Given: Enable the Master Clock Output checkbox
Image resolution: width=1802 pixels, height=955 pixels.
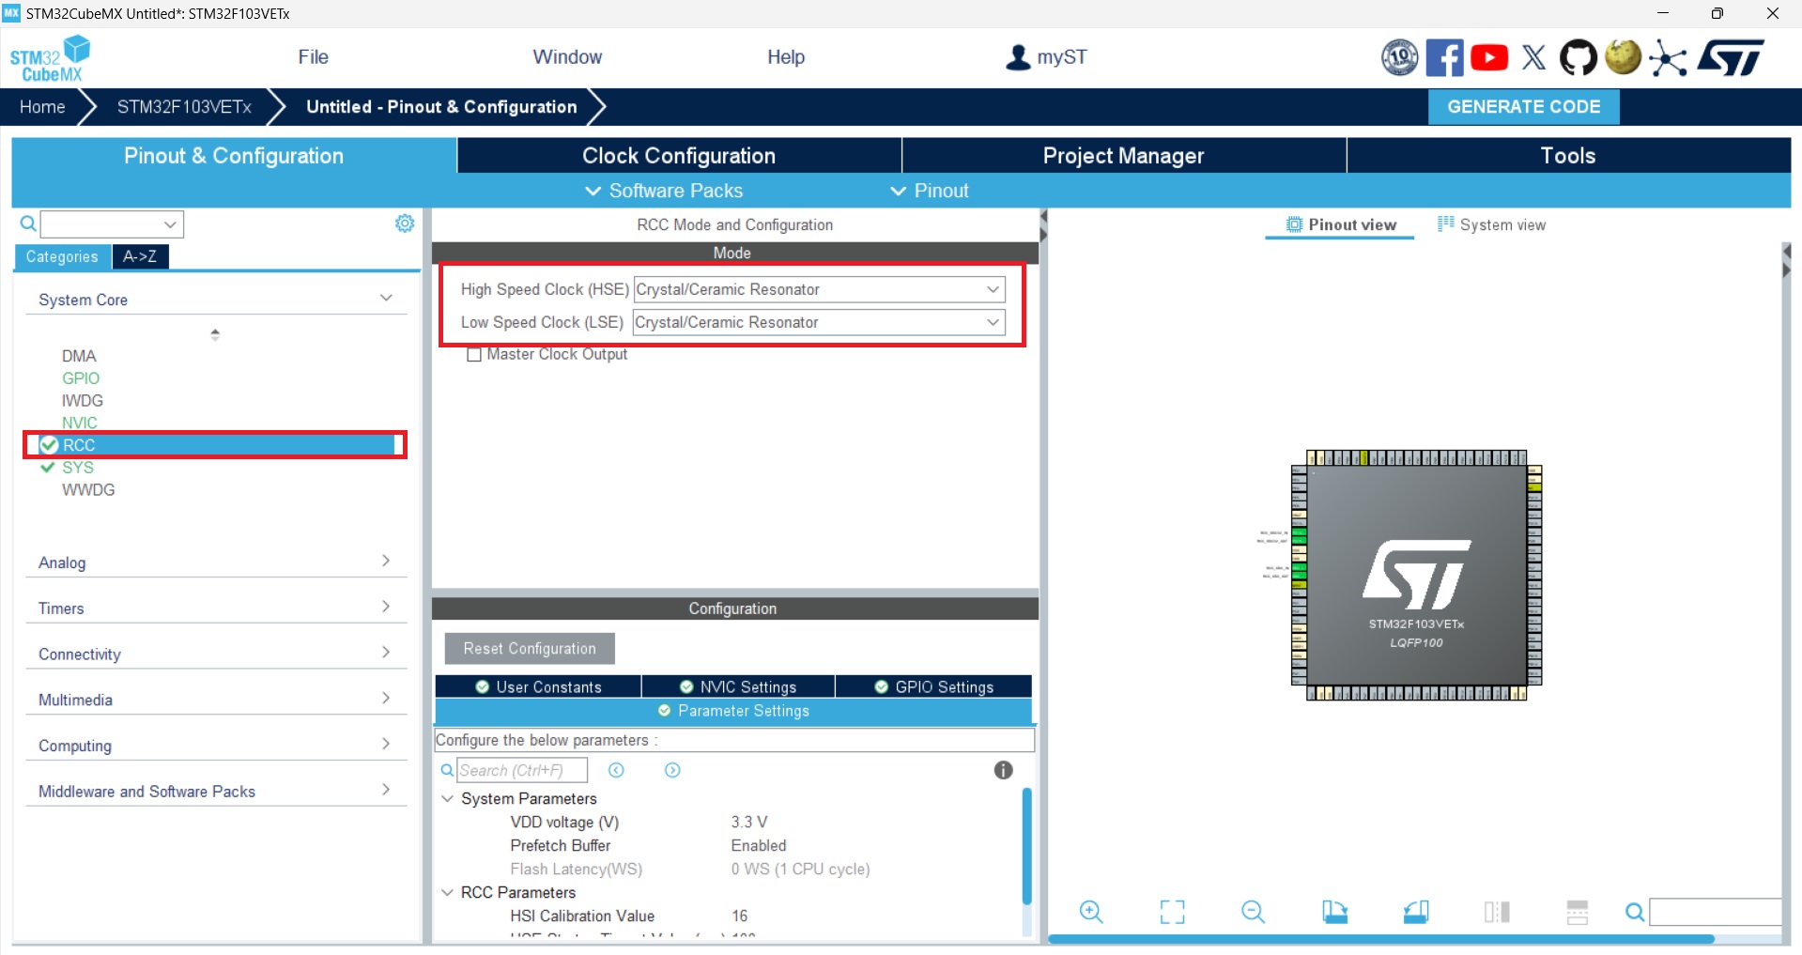Looking at the screenshot, I should [474, 355].
